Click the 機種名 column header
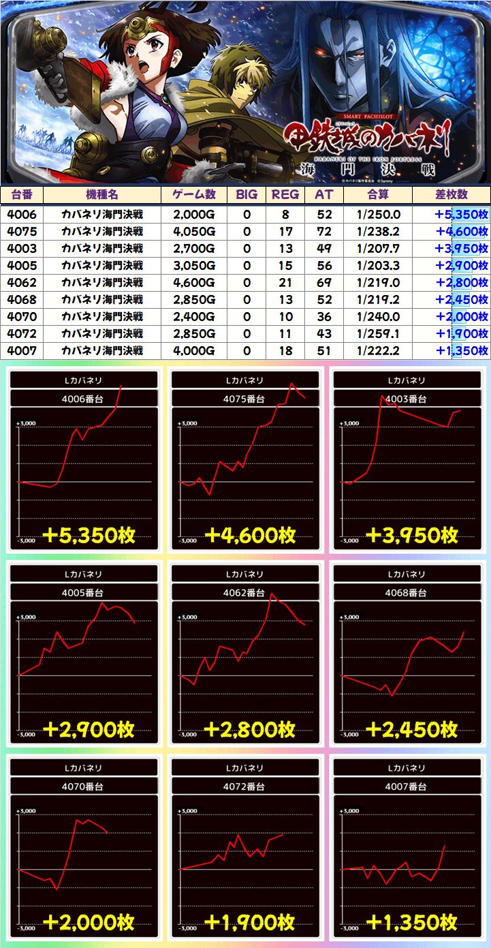The image size is (491, 948). (x=102, y=194)
